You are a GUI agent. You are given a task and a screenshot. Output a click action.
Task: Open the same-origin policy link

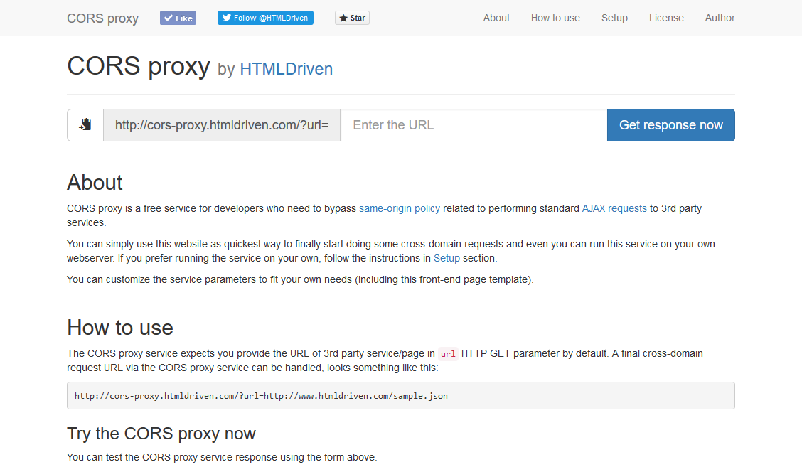400,209
